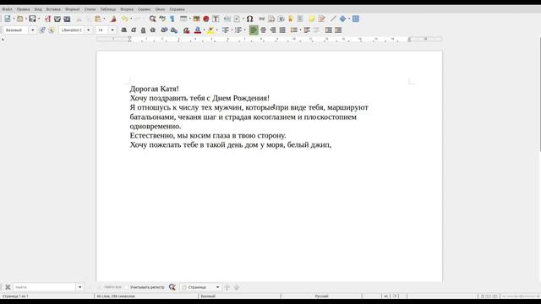Enable 'Учитывать регистр' checkbox
Viewport: 541px width, 304px height.
tap(127, 287)
